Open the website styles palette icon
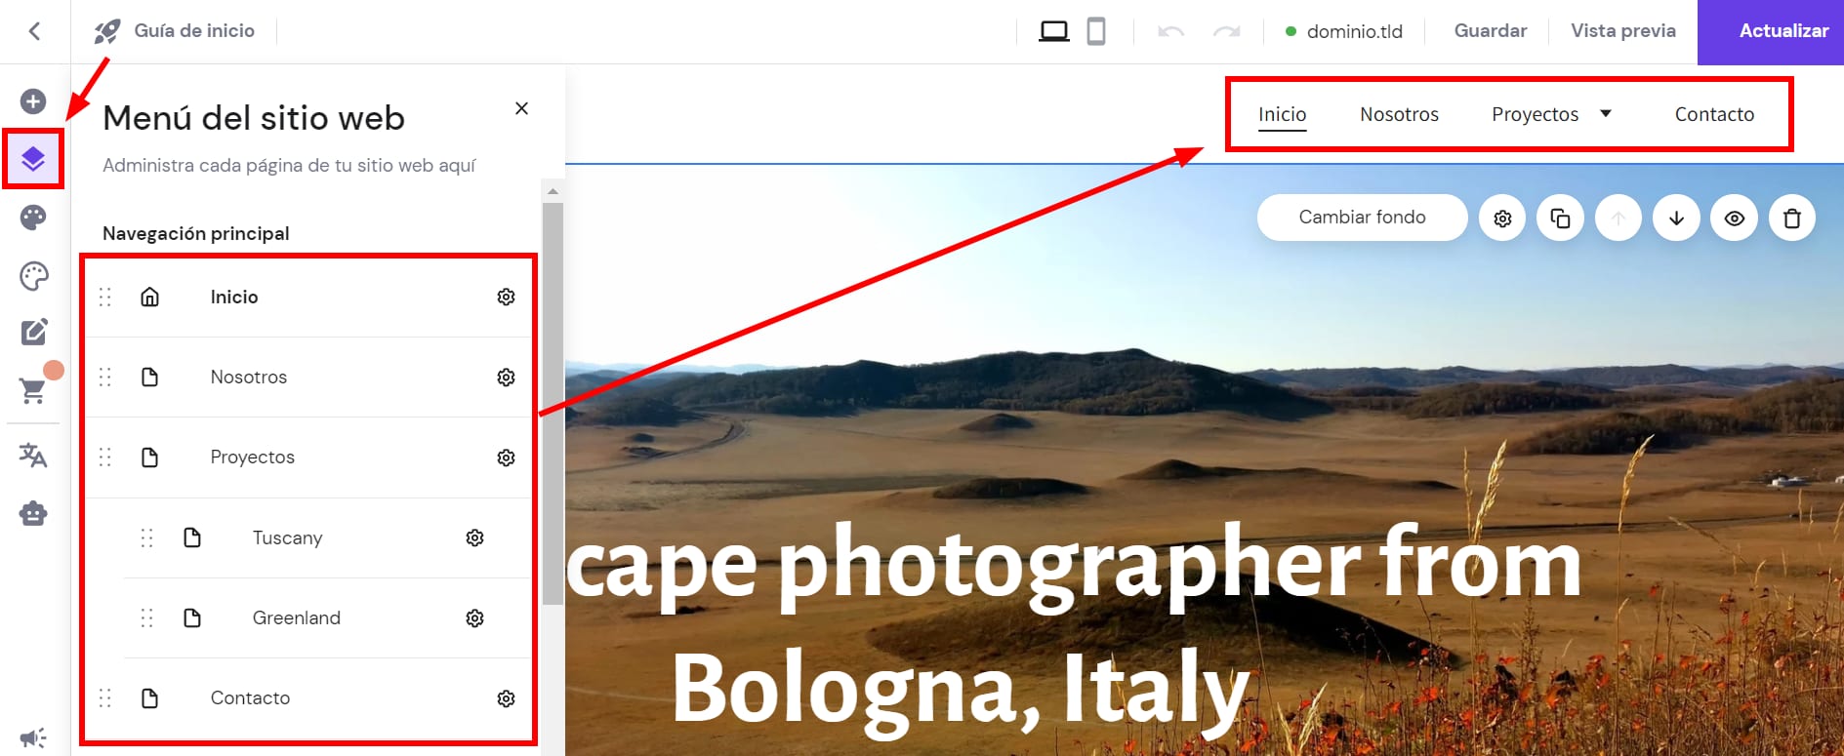Screen dimensions: 1844x756 pyautogui.click(x=33, y=218)
